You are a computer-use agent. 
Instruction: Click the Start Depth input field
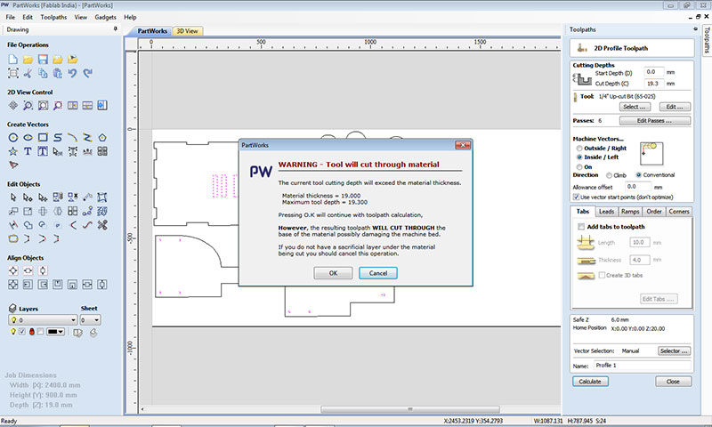[654, 72]
